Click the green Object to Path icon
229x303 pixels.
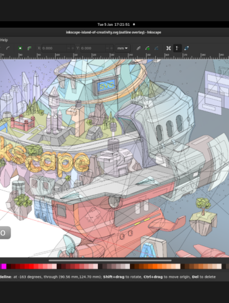pyautogui.click(x=20, y=48)
